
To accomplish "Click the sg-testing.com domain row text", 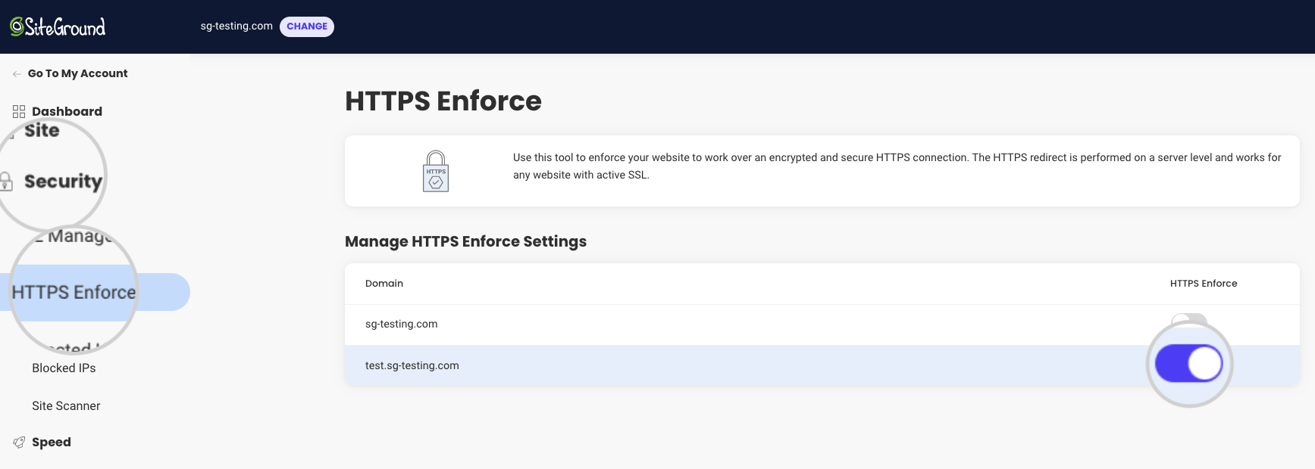I will click(401, 324).
